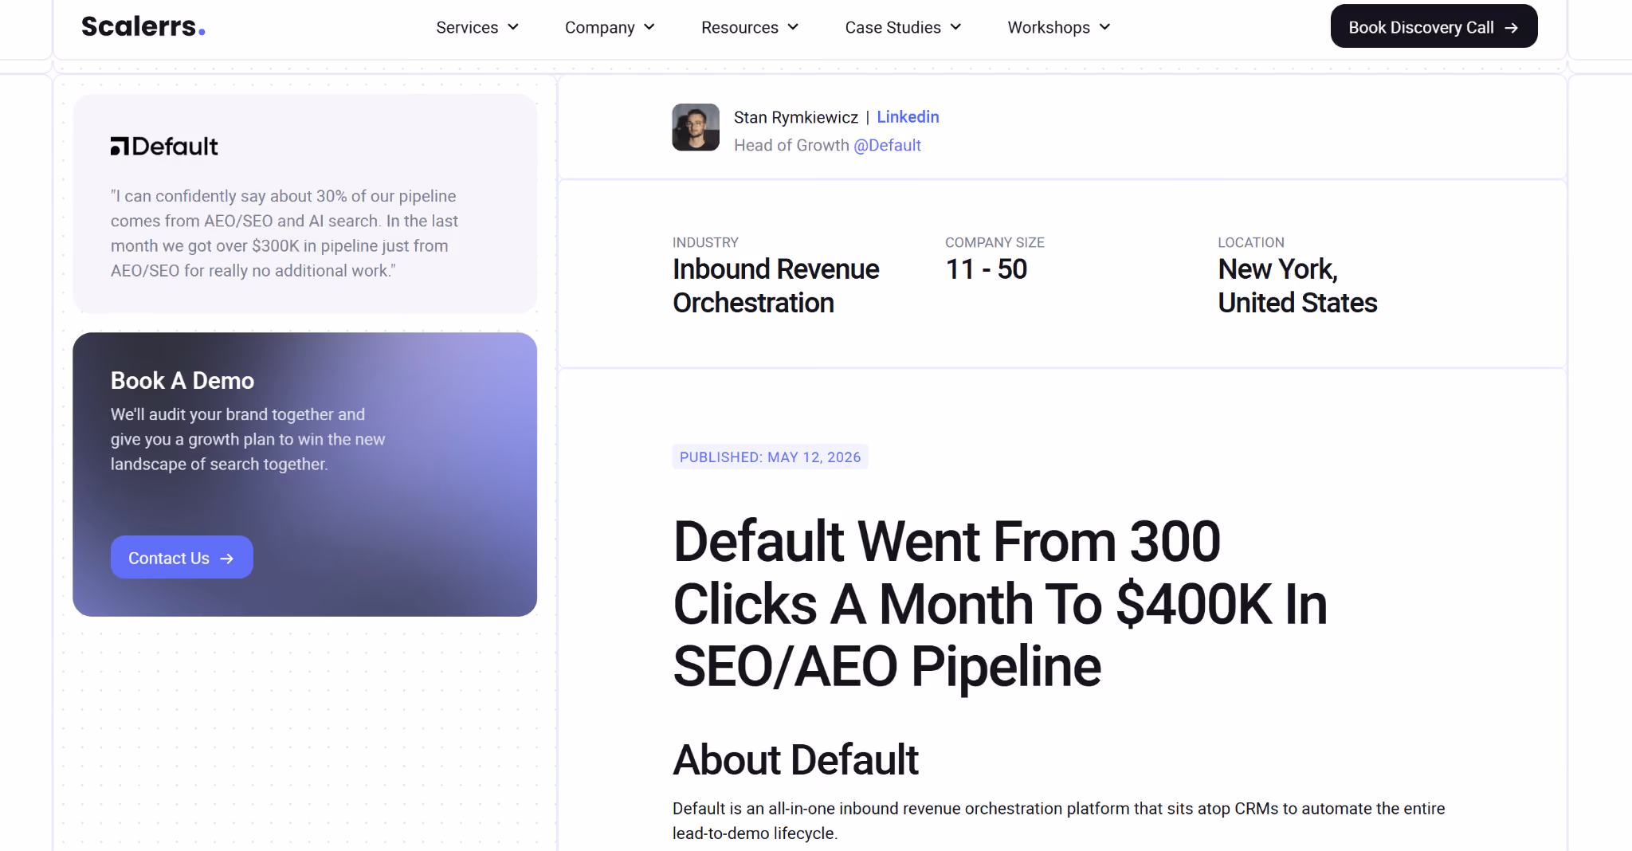The height and width of the screenshot is (851, 1632).
Task: Click the Stan Rymkiewicz author name
Action: coord(795,117)
